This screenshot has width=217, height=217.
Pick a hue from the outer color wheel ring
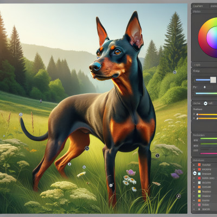coord(202,38)
